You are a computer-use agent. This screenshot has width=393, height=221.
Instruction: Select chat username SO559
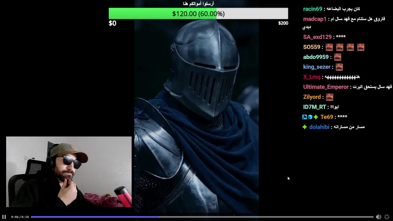pyautogui.click(x=312, y=47)
